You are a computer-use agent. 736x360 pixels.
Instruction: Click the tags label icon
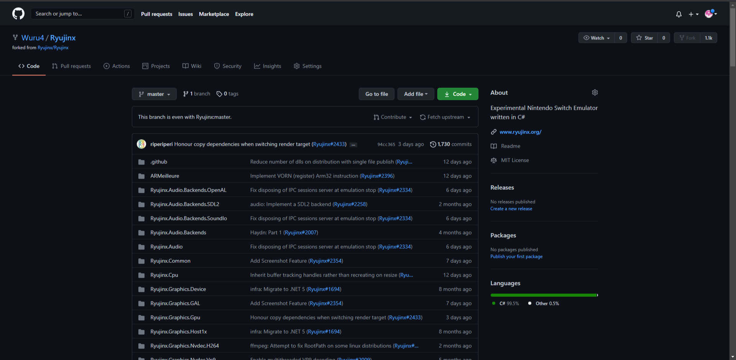[x=219, y=94]
